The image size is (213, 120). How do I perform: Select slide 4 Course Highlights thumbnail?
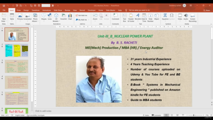coord(17,82)
